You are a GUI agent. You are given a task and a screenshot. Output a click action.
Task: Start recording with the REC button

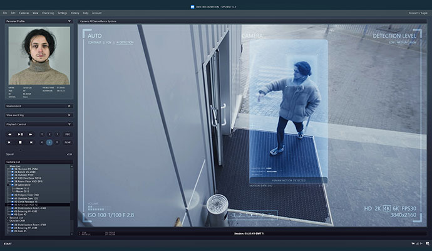tap(68, 134)
